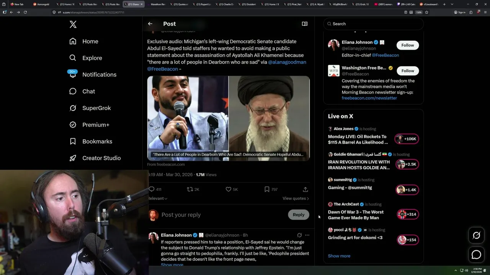490x275 pixels.
Task: Join summit1g live with +1.4K
Action: click(x=407, y=190)
